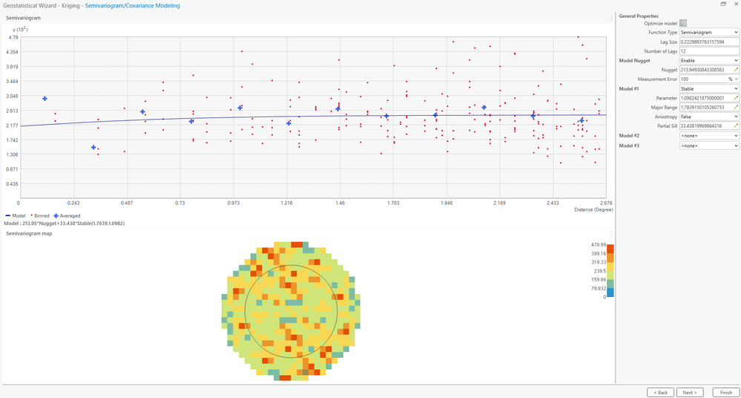Open the Model #1 Stable dropdown

coord(709,88)
